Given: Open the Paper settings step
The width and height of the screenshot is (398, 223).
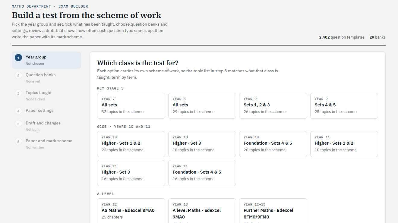Looking at the screenshot, I should tap(46, 111).
